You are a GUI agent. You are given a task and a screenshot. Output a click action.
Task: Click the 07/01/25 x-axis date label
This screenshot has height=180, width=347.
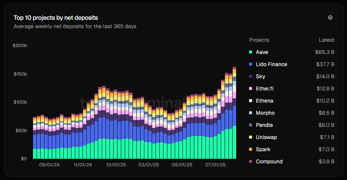coord(216,165)
